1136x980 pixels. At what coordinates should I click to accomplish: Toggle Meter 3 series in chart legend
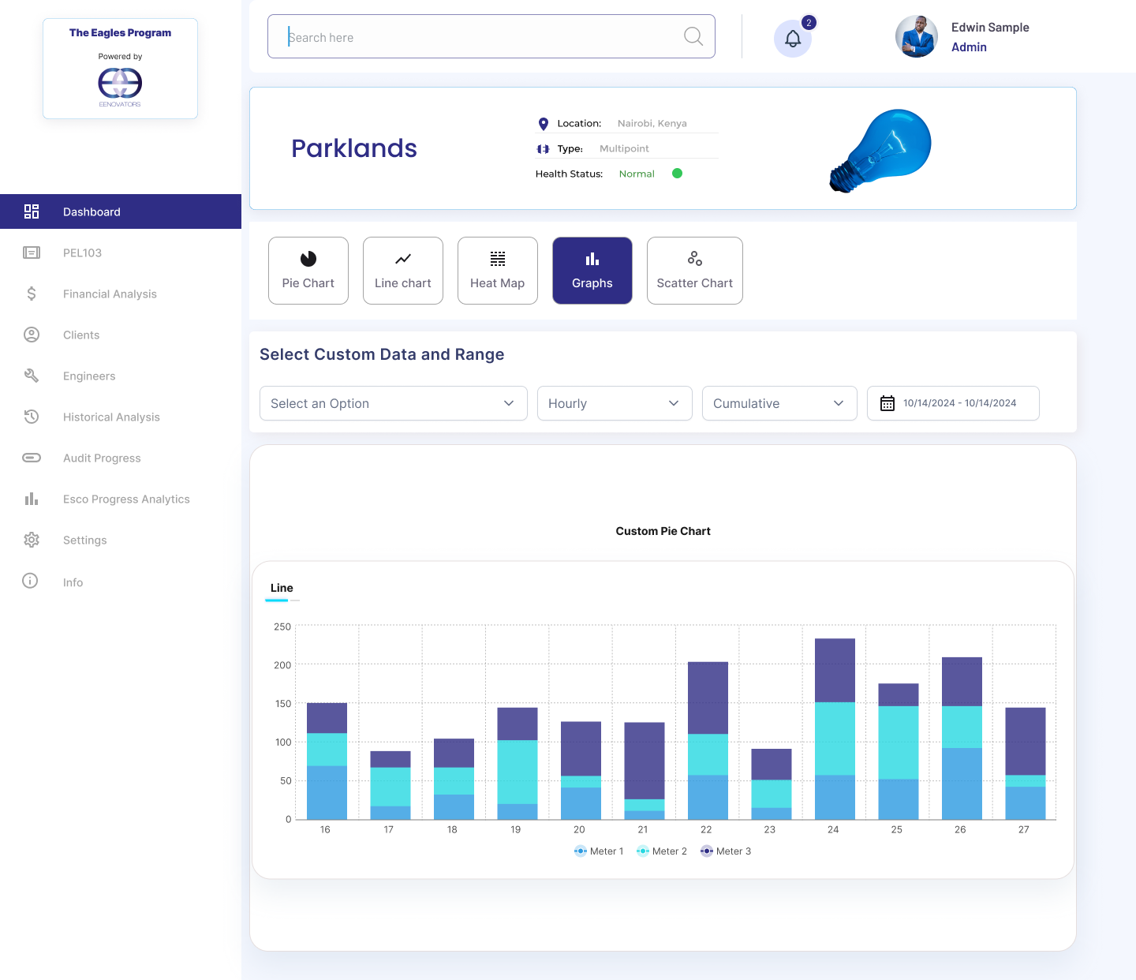(726, 851)
